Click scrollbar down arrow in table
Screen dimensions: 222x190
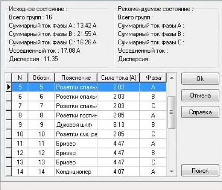pyautogui.click(x=172, y=171)
